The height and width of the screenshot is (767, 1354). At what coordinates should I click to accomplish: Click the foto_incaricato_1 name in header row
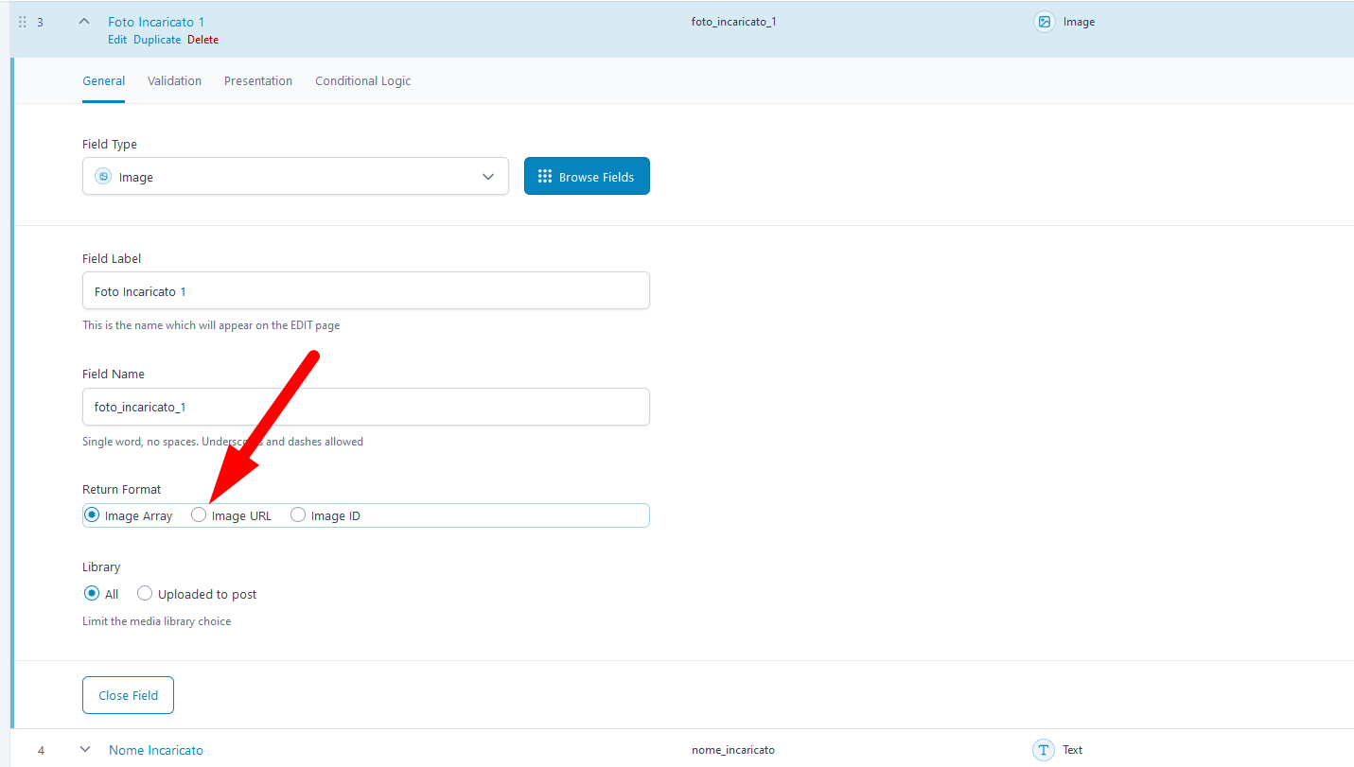point(734,22)
